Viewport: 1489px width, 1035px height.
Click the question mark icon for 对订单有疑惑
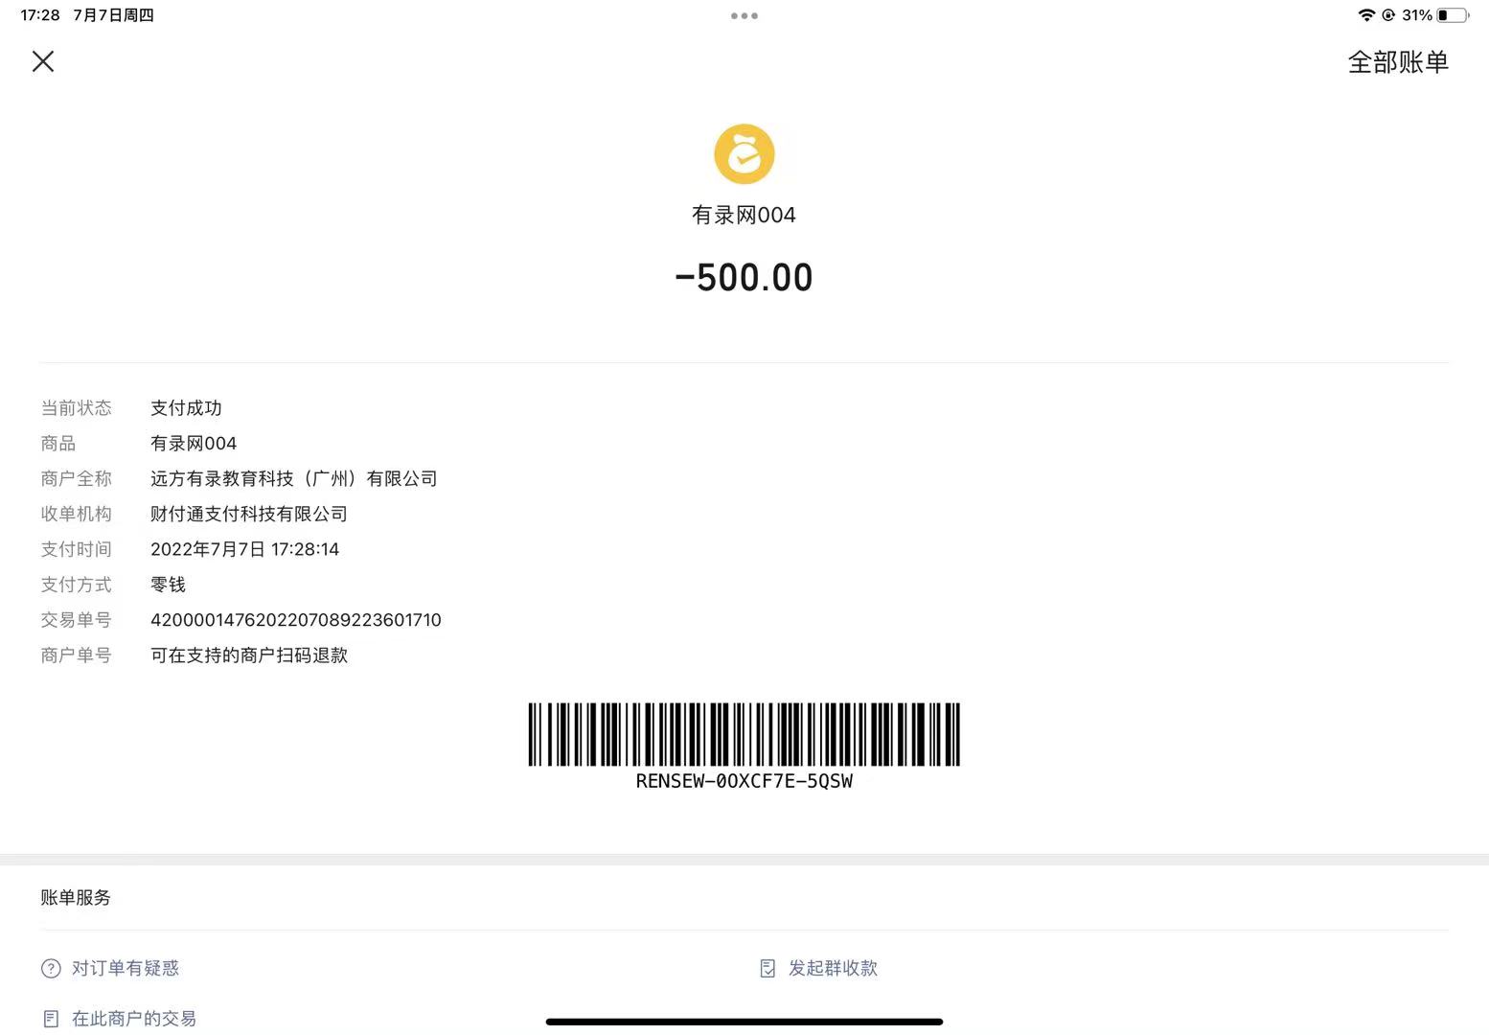point(51,969)
